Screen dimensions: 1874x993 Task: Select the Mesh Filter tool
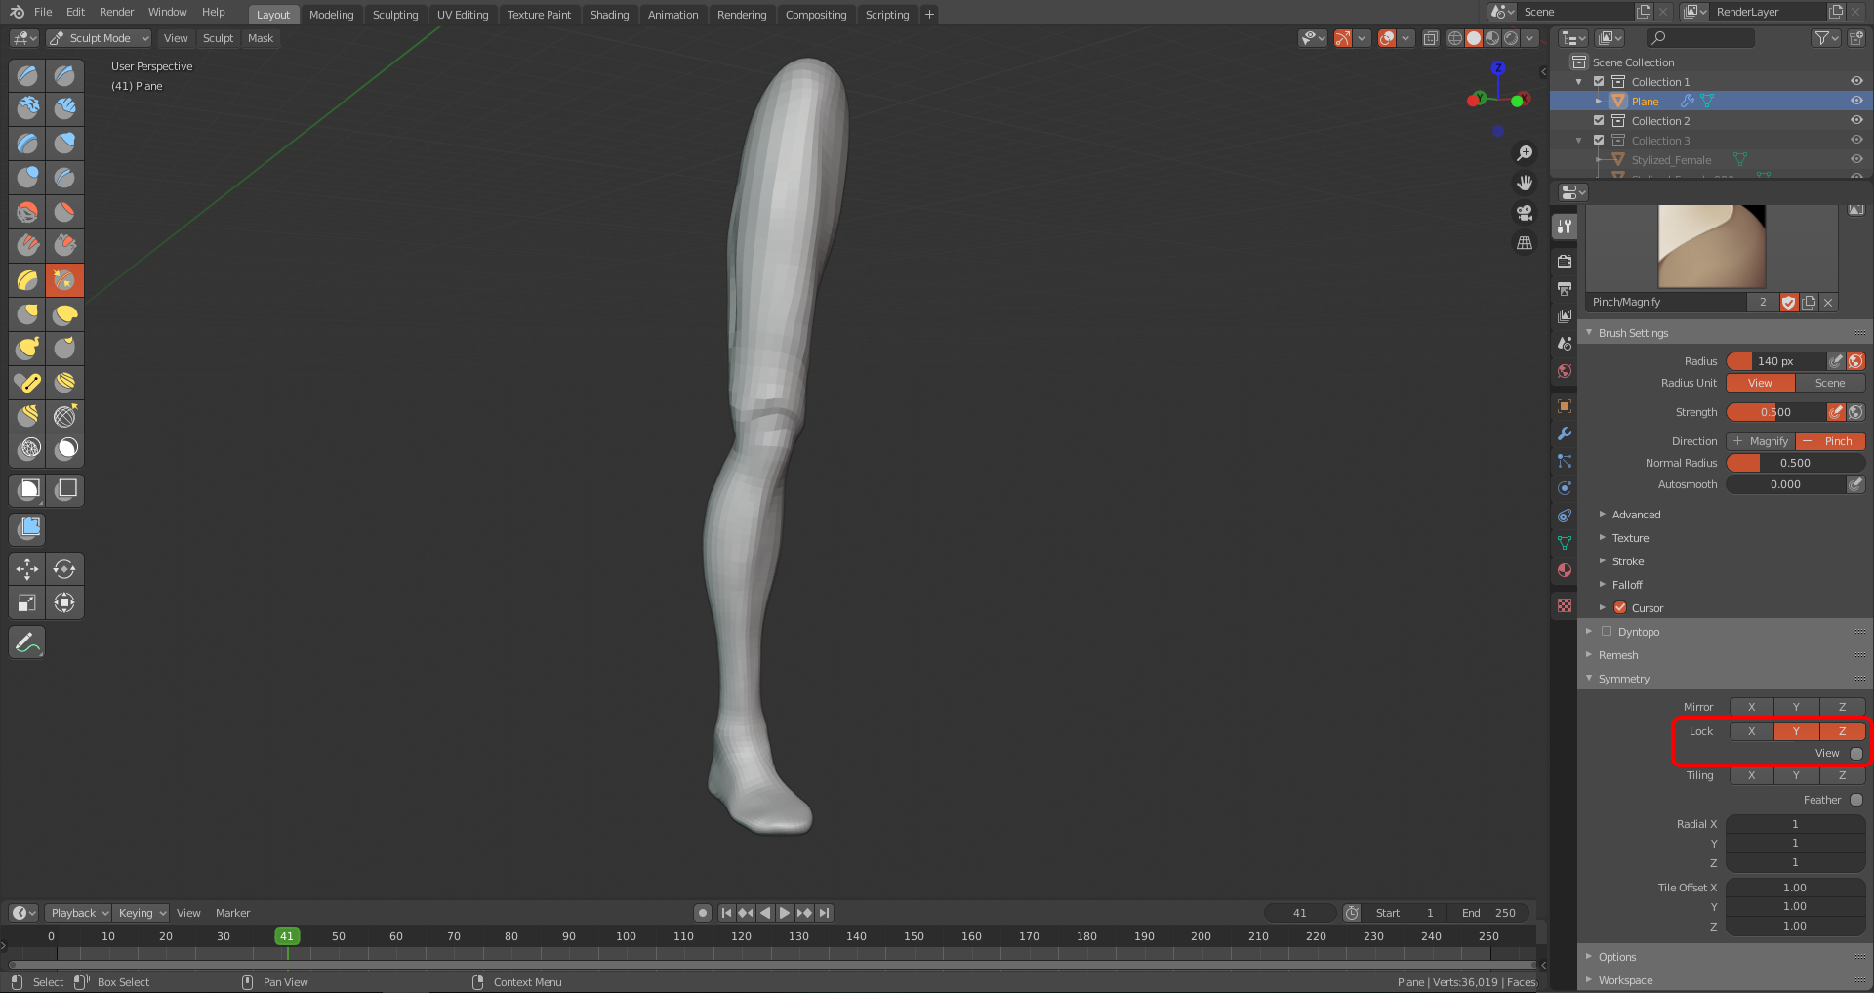(x=27, y=529)
